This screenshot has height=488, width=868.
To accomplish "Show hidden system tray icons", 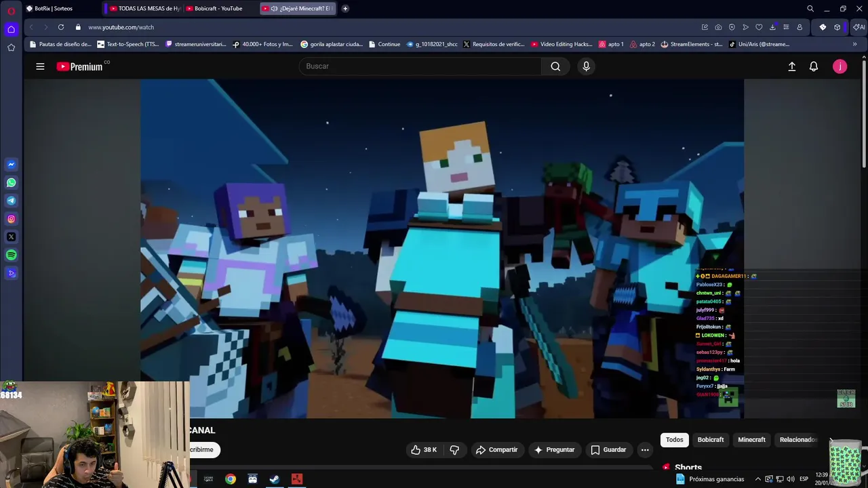I will 758,479.
